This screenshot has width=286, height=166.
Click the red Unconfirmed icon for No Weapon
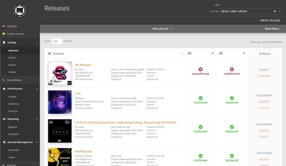pos(200,69)
